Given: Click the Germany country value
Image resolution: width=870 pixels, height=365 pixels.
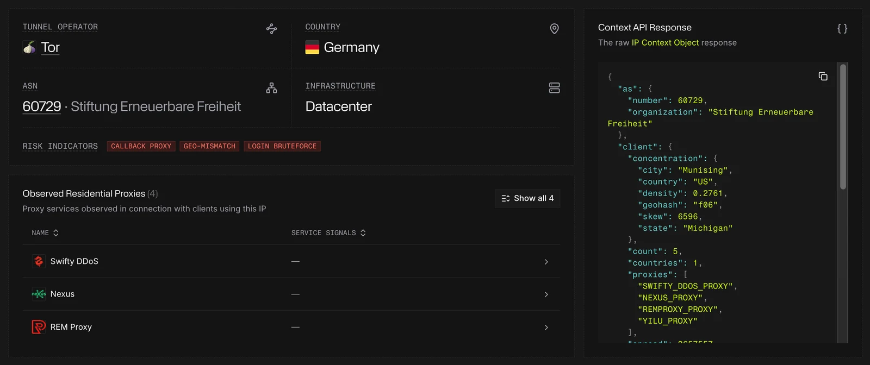Looking at the screenshot, I should click(x=352, y=48).
